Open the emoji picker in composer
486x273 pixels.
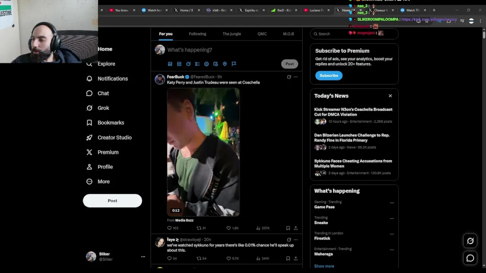[207, 64]
